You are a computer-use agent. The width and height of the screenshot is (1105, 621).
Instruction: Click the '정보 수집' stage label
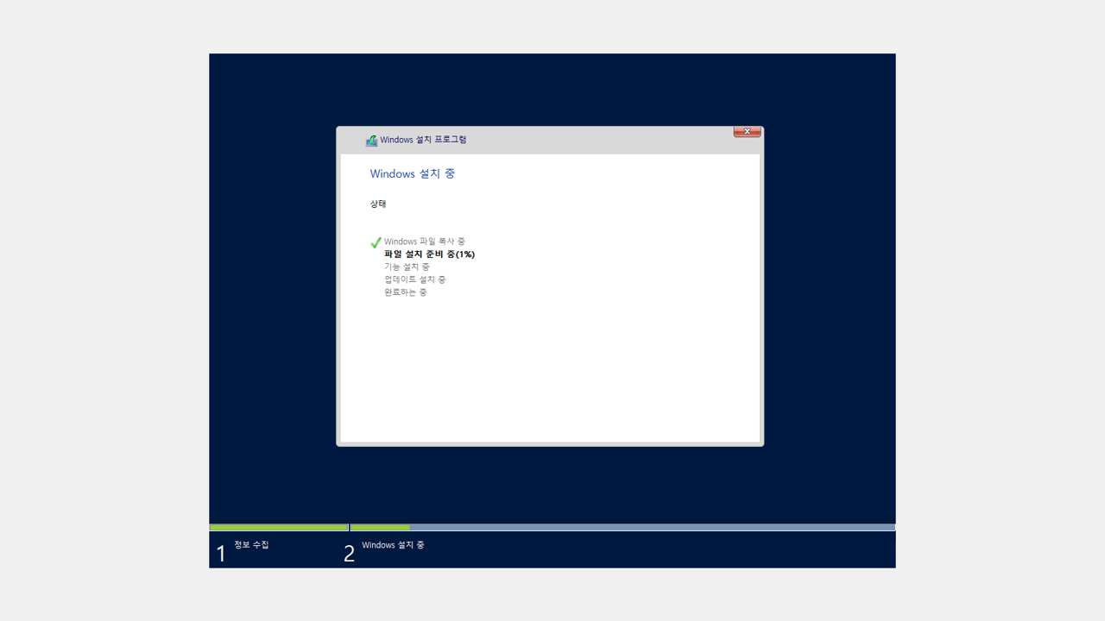click(251, 544)
